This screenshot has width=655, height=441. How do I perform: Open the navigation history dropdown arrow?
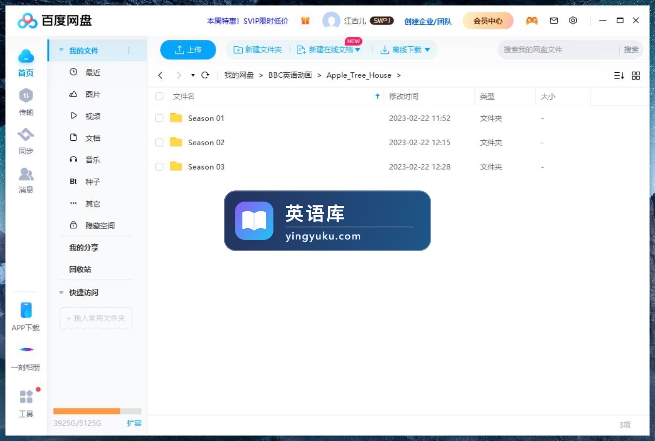pos(193,75)
